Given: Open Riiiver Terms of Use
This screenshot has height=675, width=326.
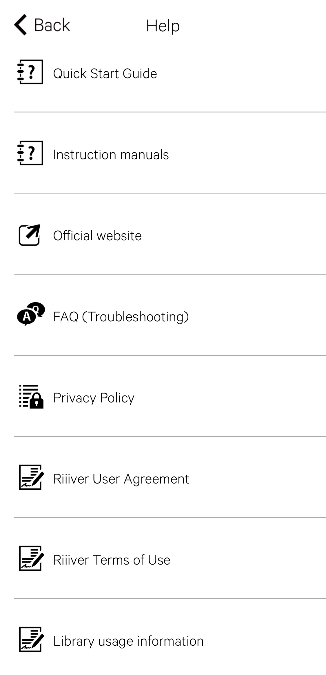Looking at the screenshot, I should [x=112, y=560].
